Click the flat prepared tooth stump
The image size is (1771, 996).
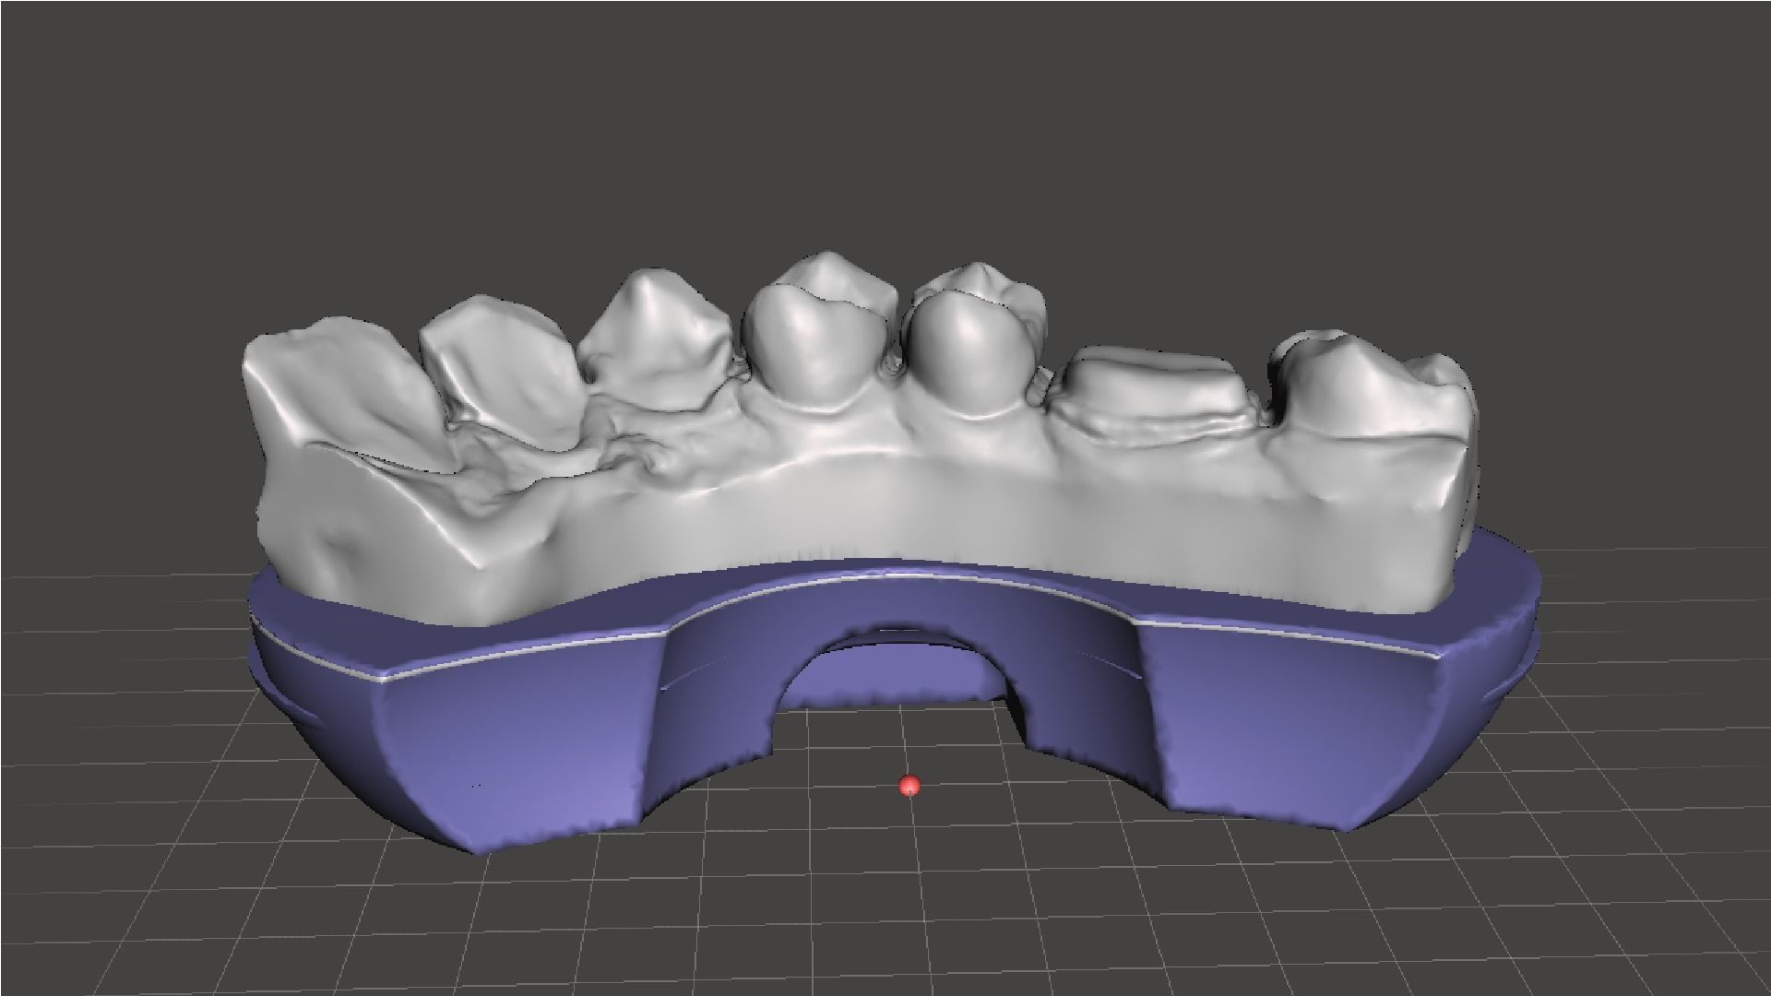[x=1153, y=397]
